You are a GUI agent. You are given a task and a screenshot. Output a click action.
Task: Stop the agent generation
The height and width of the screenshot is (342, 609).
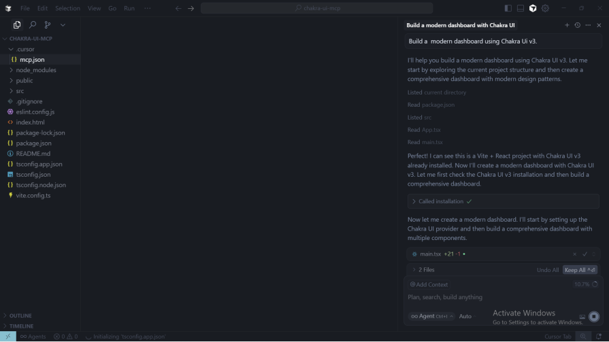[594, 316]
